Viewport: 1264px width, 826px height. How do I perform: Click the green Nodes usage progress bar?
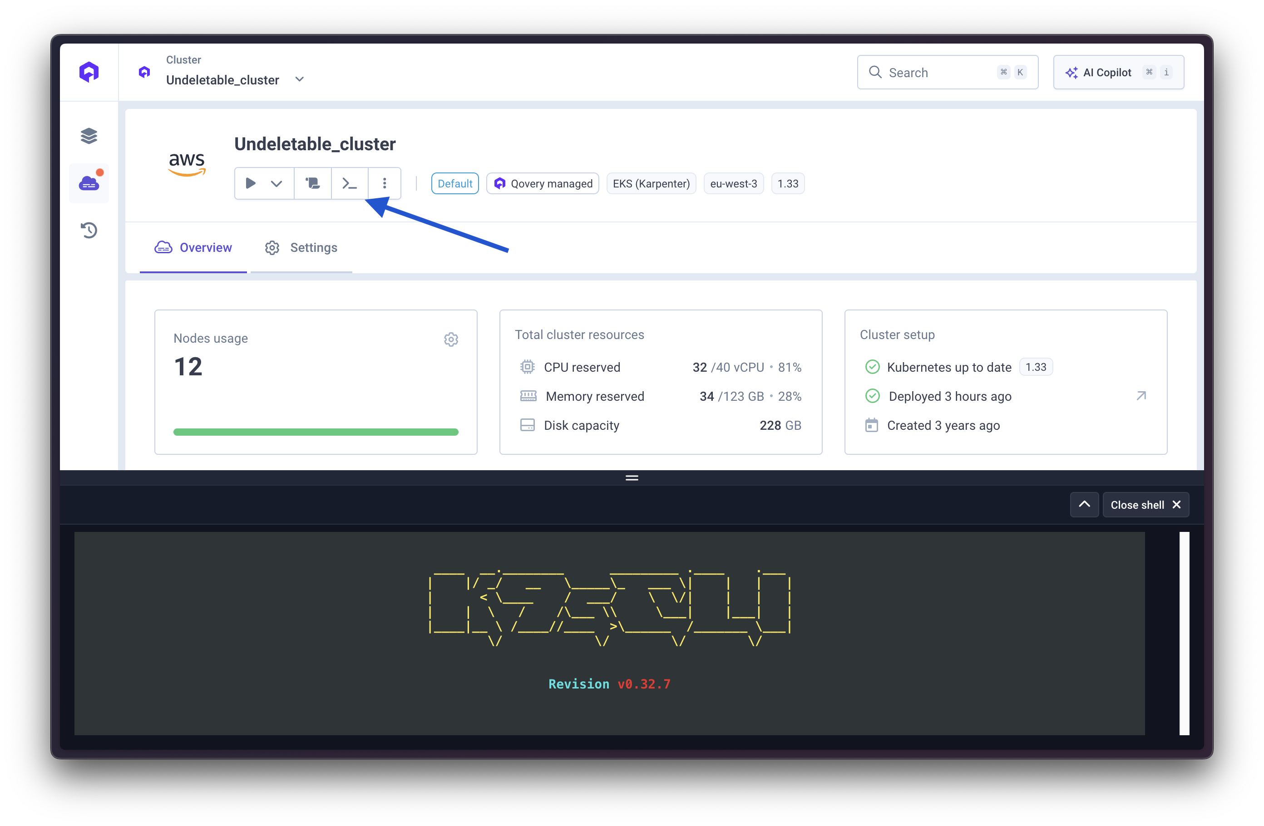pos(316,432)
